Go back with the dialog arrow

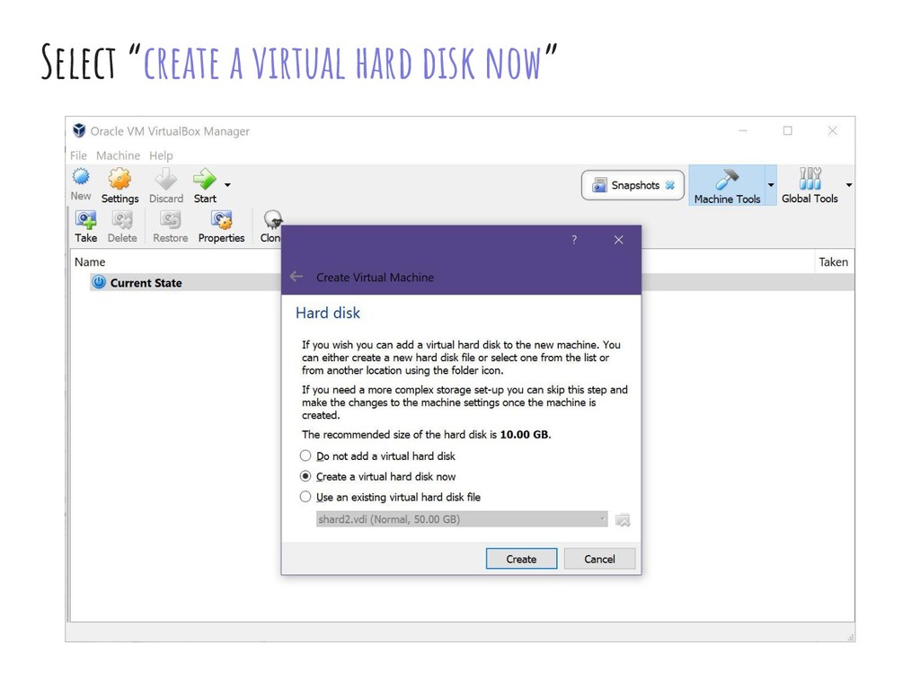pos(296,277)
